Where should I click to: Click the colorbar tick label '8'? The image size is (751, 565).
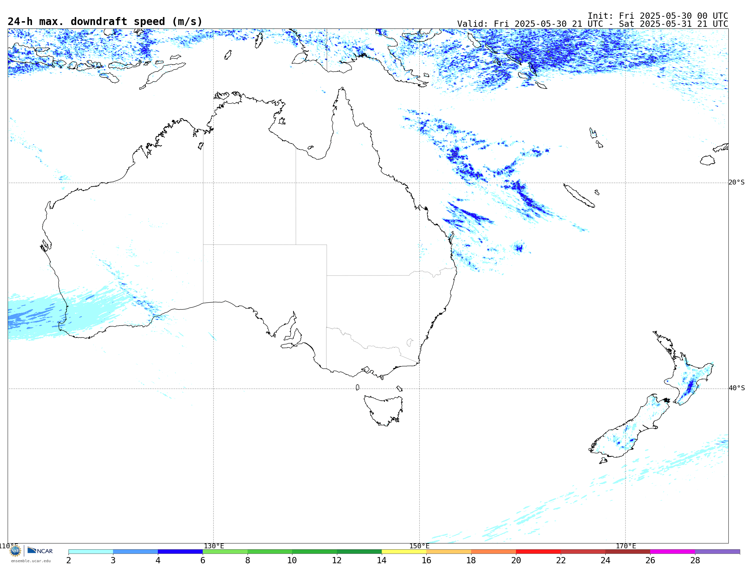(248, 560)
